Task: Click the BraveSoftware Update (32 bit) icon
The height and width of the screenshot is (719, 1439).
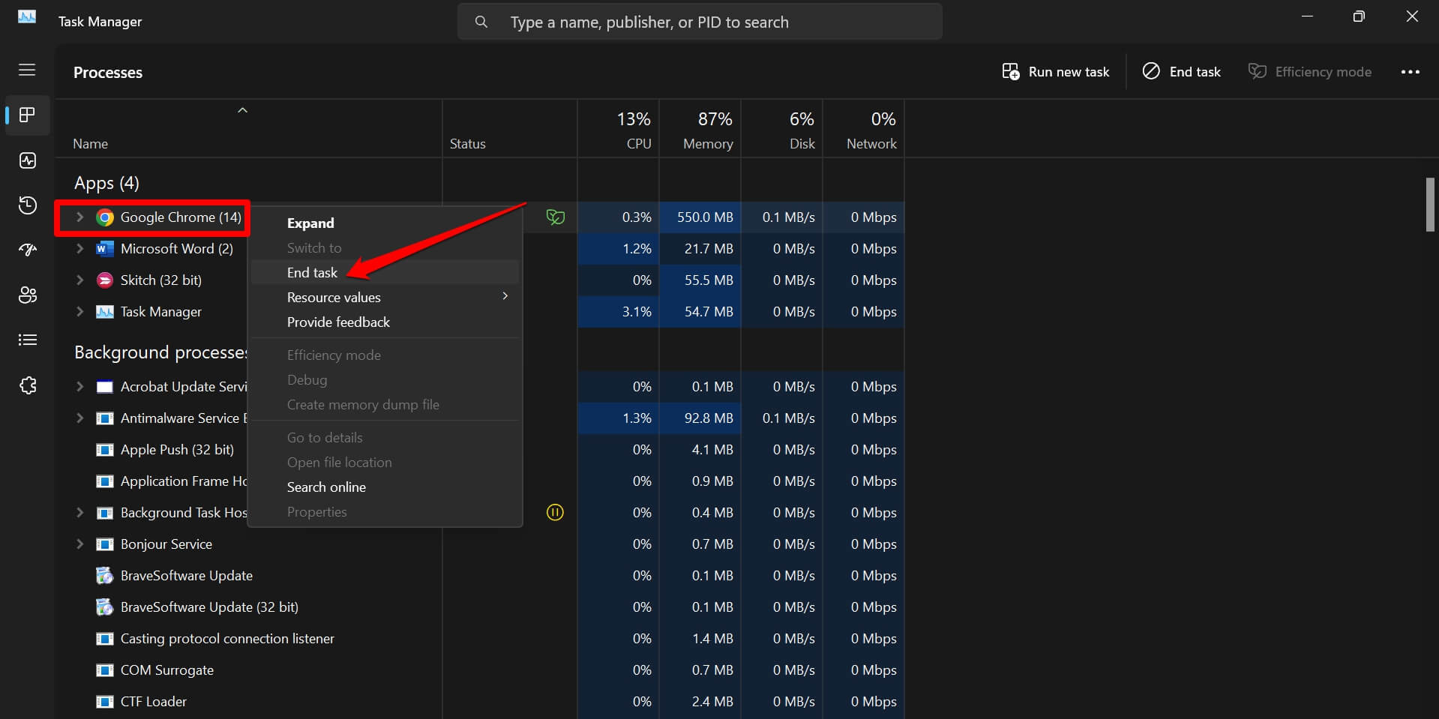Action: click(105, 607)
